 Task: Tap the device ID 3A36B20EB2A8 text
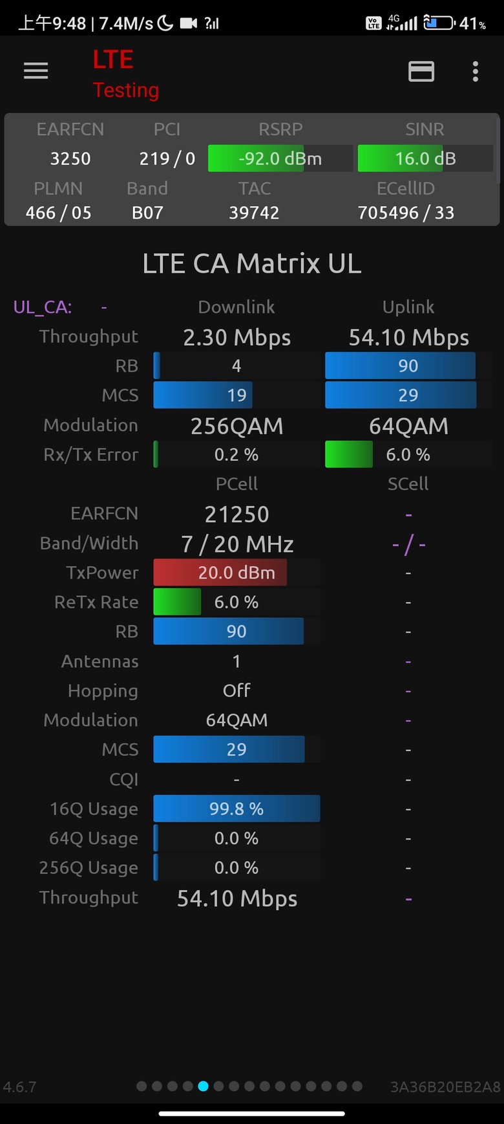click(x=445, y=1087)
